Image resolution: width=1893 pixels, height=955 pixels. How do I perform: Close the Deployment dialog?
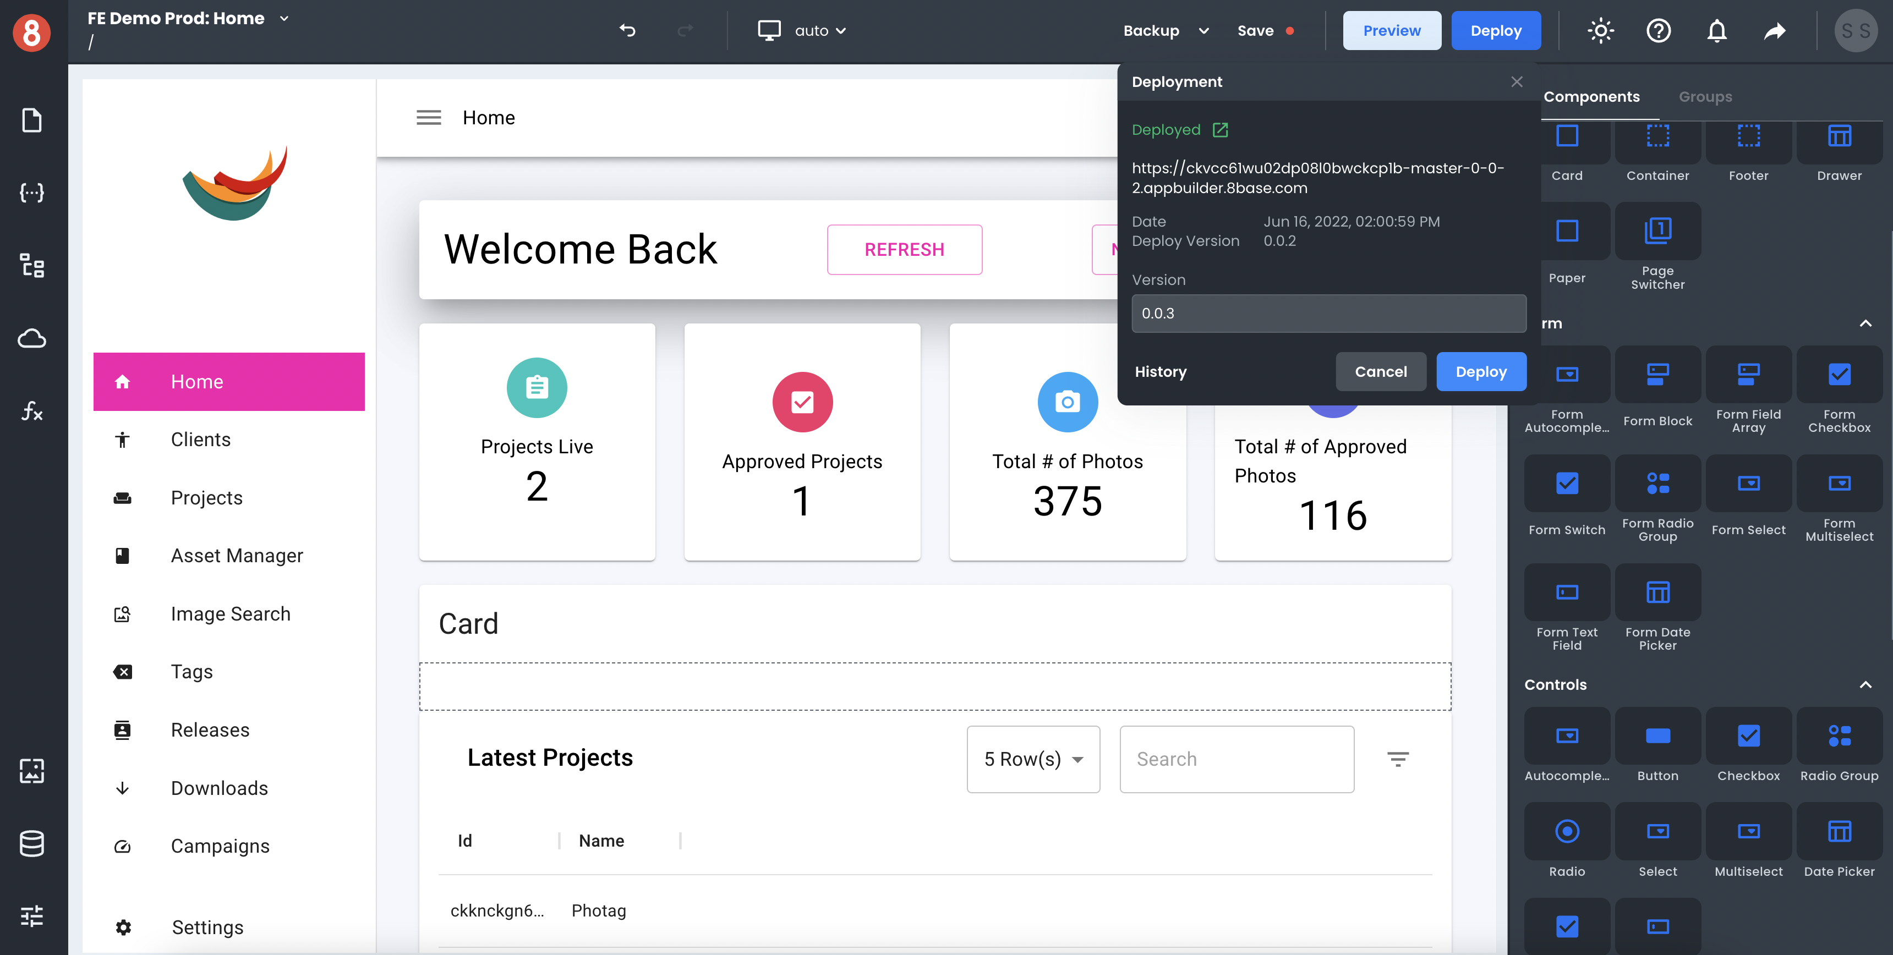(1517, 81)
